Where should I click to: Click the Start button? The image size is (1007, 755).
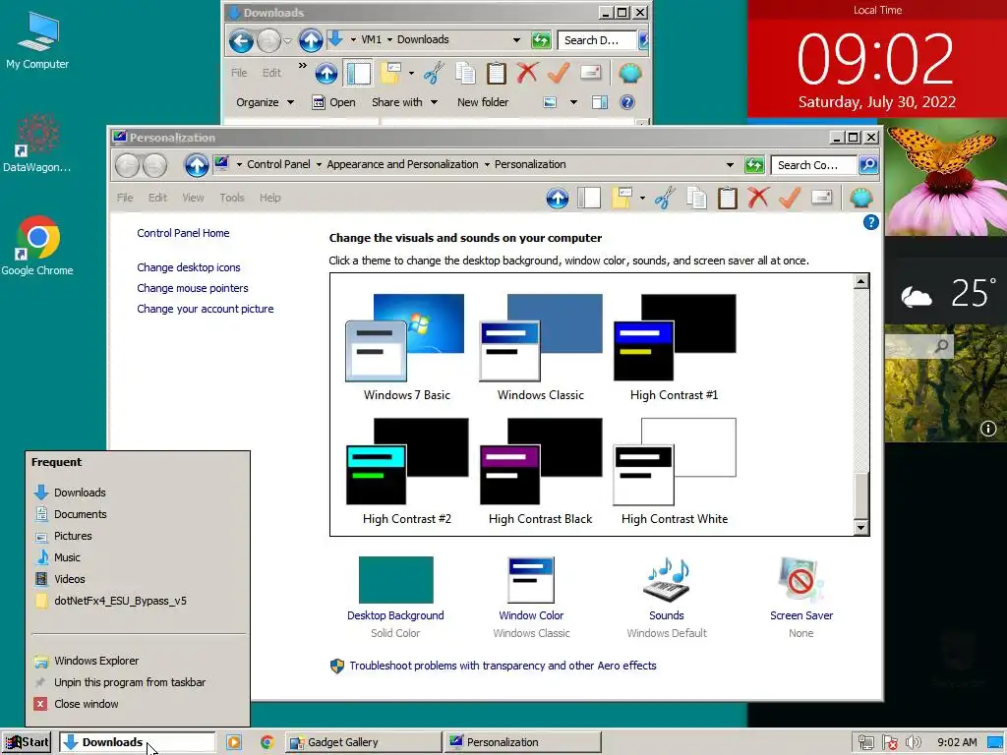pyautogui.click(x=27, y=742)
